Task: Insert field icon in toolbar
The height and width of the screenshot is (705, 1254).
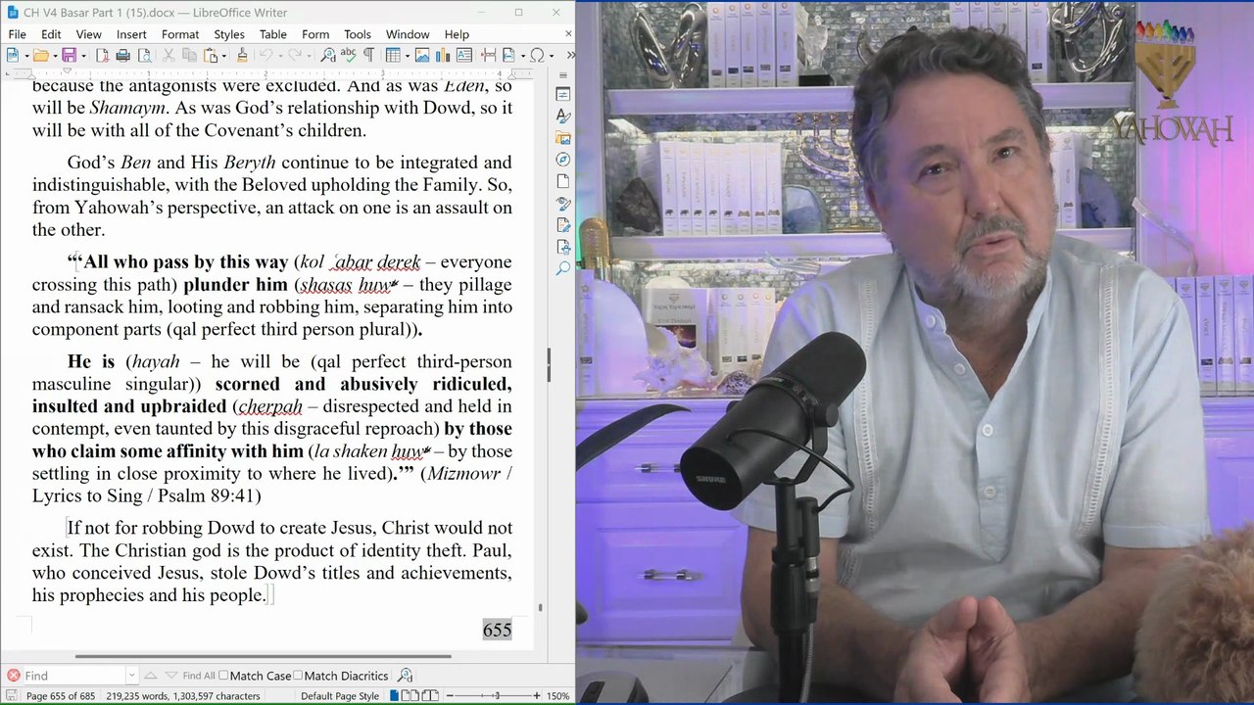Action: (508, 55)
